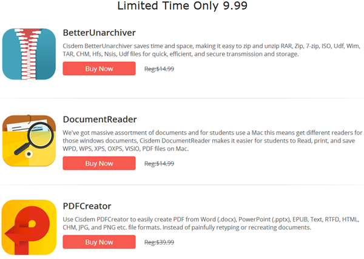Click the PDFCreator description about Word and EPUB
The height and width of the screenshot is (259, 364).
tap(211, 223)
